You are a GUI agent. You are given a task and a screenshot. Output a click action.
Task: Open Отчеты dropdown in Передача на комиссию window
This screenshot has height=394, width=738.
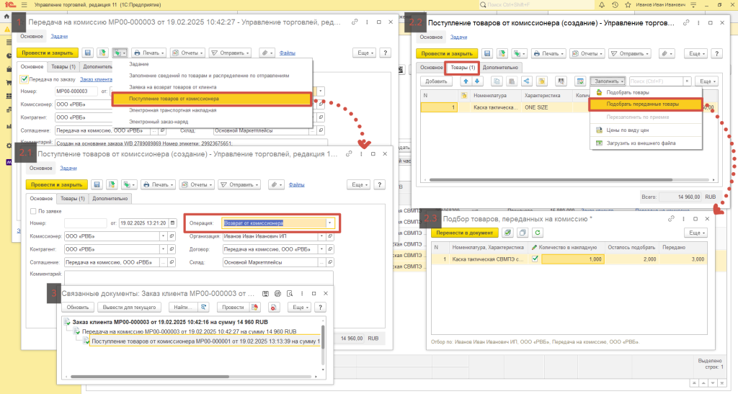pos(187,53)
